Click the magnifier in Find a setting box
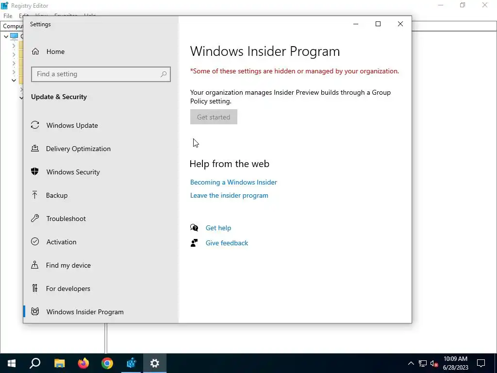The height and width of the screenshot is (373, 497). [163, 74]
